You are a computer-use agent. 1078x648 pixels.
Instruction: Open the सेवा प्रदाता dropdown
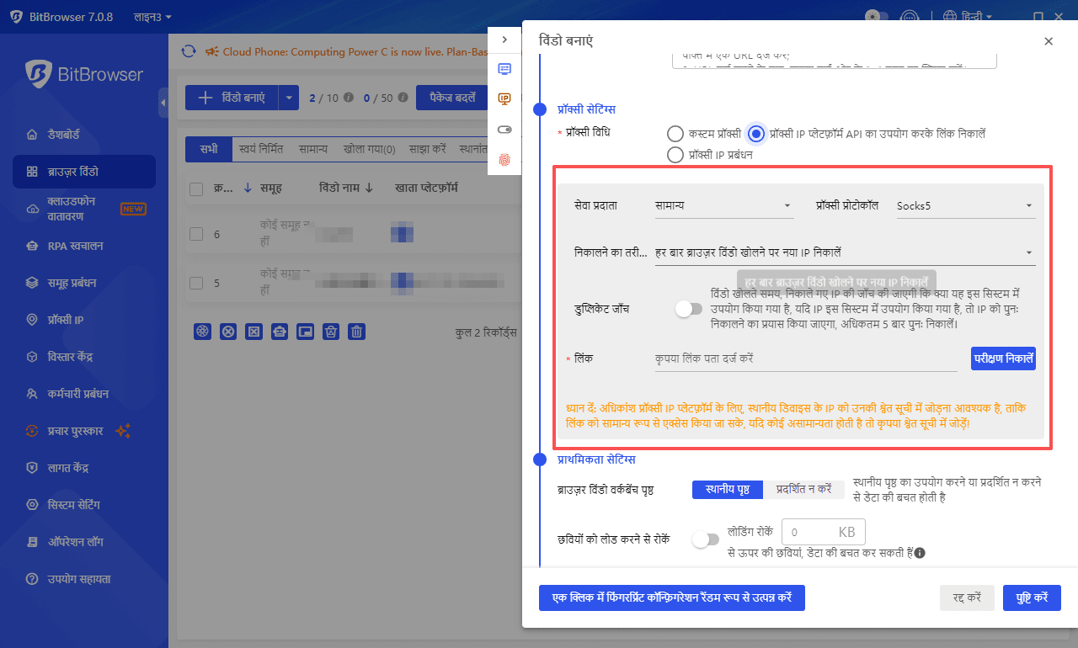click(723, 205)
